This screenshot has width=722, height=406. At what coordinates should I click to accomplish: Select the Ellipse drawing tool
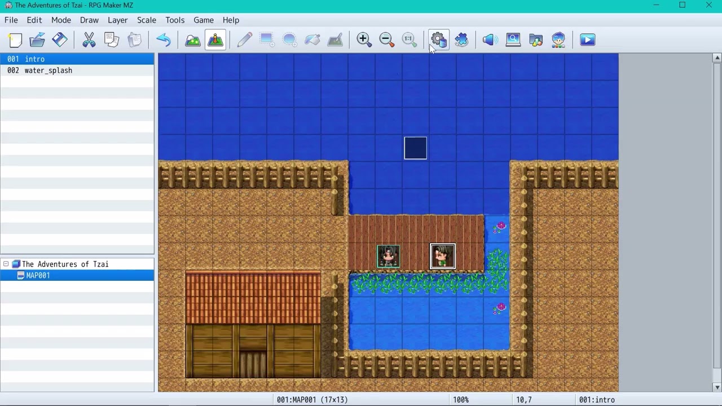(290, 40)
